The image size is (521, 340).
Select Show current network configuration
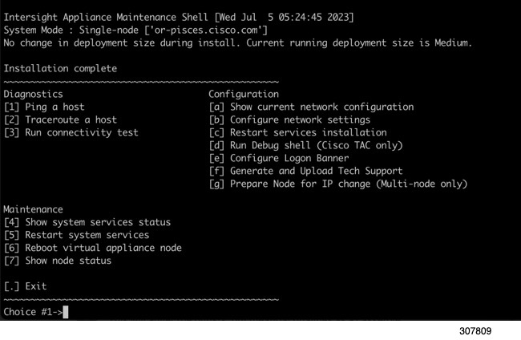tap(311, 107)
